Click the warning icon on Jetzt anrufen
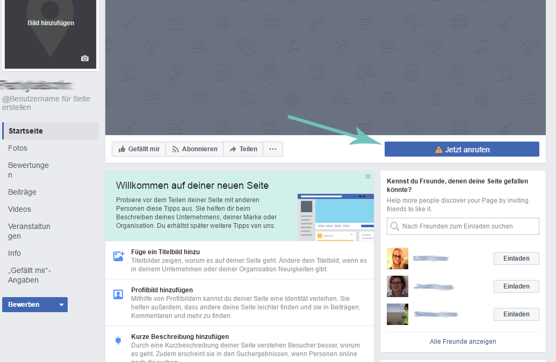556x362 pixels. [439, 150]
